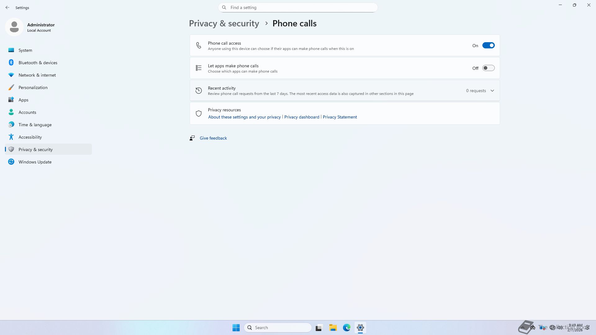596x335 pixels.
Task: Open the System settings category
Action: click(x=25, y=50)
